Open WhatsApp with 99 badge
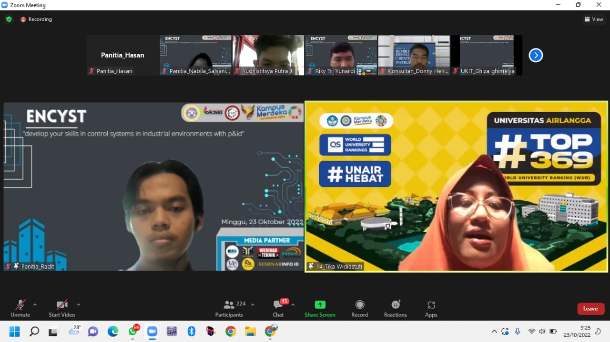 point(133,331)
